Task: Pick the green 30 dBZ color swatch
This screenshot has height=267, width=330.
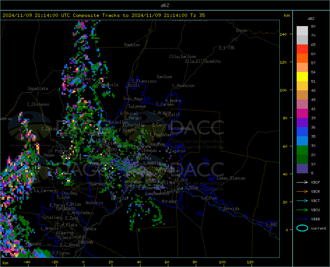Action: tap(302, 150)
